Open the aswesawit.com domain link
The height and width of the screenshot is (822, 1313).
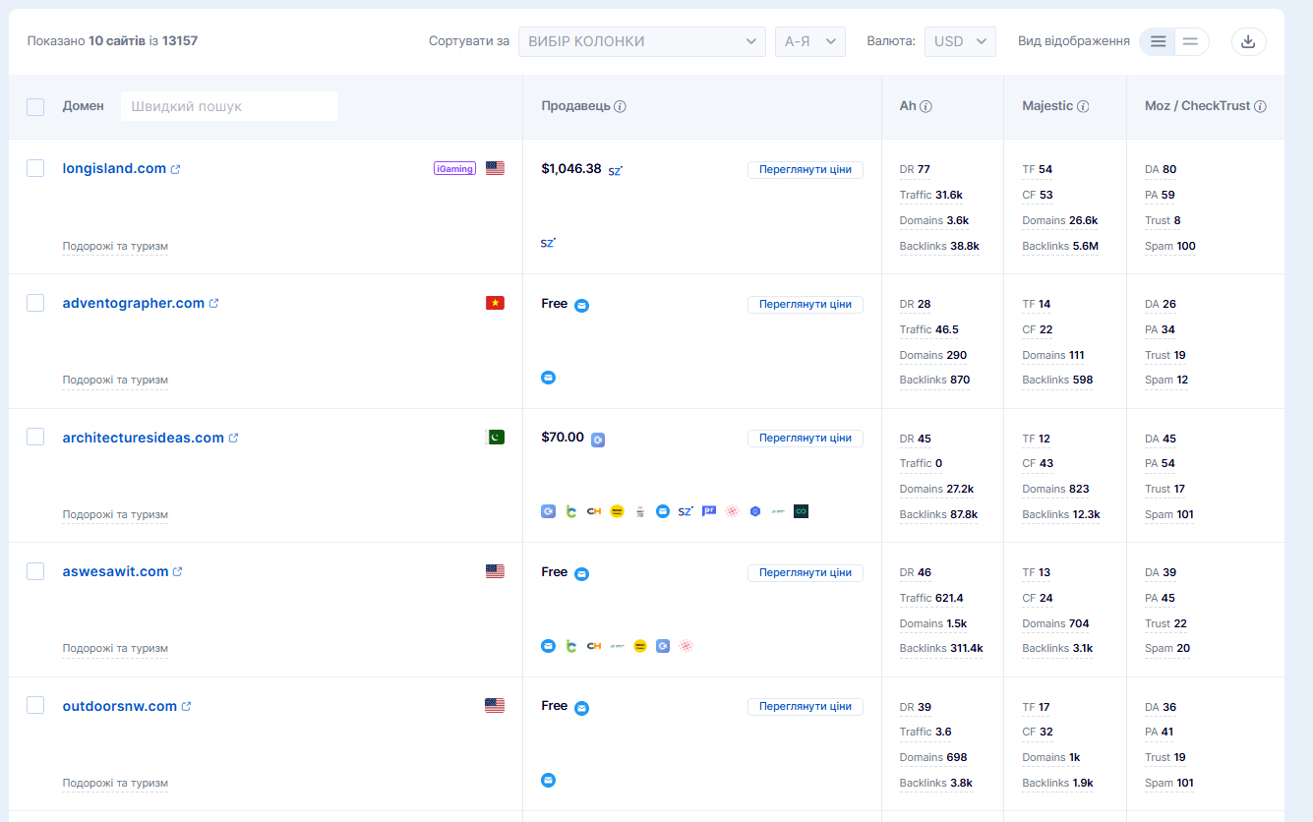tap(116, 571)
